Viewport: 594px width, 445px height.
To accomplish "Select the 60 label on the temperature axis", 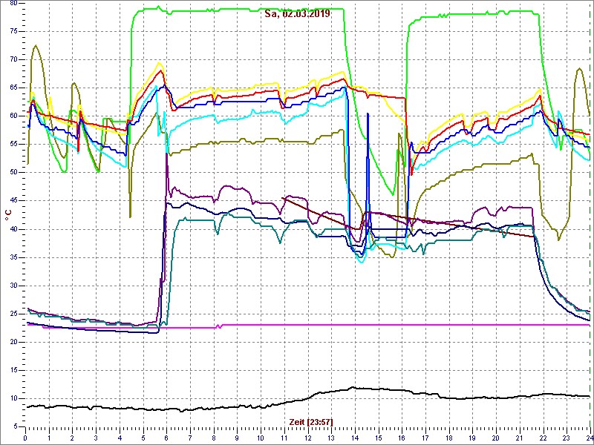I will (13, 116).
